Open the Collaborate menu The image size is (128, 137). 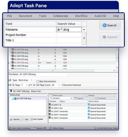point(60,16)
